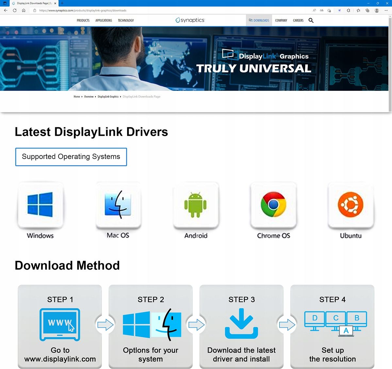Click the Step 2 Windows and Mac icon
Viewport: 392px width, 369px height.
pyautogui.click(x=152, y=325)
